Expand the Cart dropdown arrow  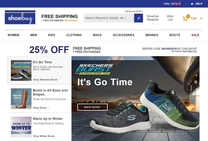click(201, 18)
